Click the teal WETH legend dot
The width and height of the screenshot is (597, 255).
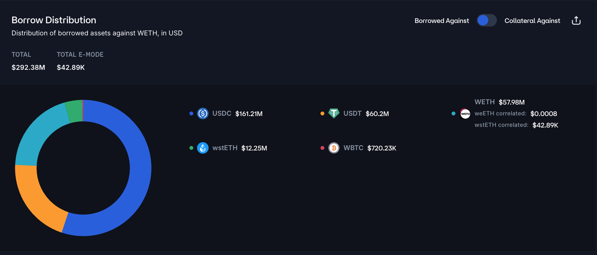pyautogui.click(x=453, y=113)
